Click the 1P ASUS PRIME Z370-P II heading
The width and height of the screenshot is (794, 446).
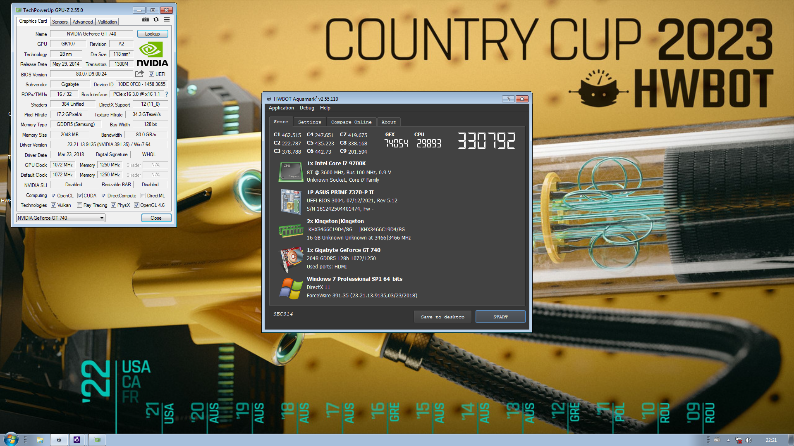pos(340,192)
